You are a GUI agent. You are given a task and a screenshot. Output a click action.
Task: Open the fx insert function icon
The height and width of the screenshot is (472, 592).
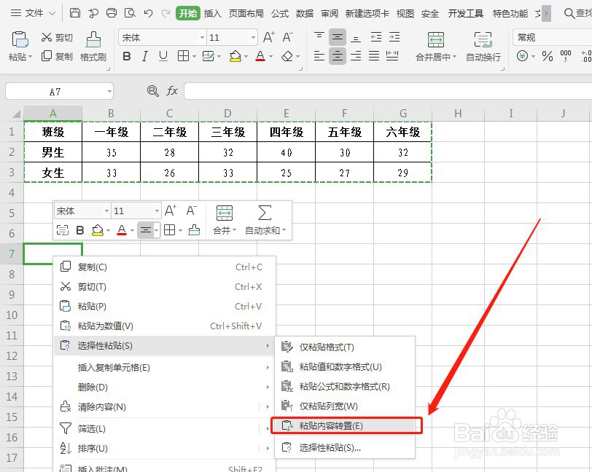172,90
